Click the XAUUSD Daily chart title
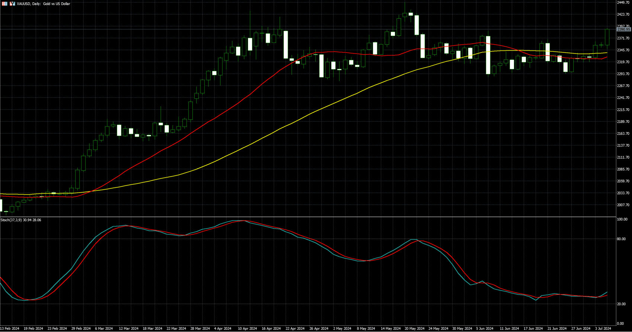The image size is (632, 332). [44, 4]
